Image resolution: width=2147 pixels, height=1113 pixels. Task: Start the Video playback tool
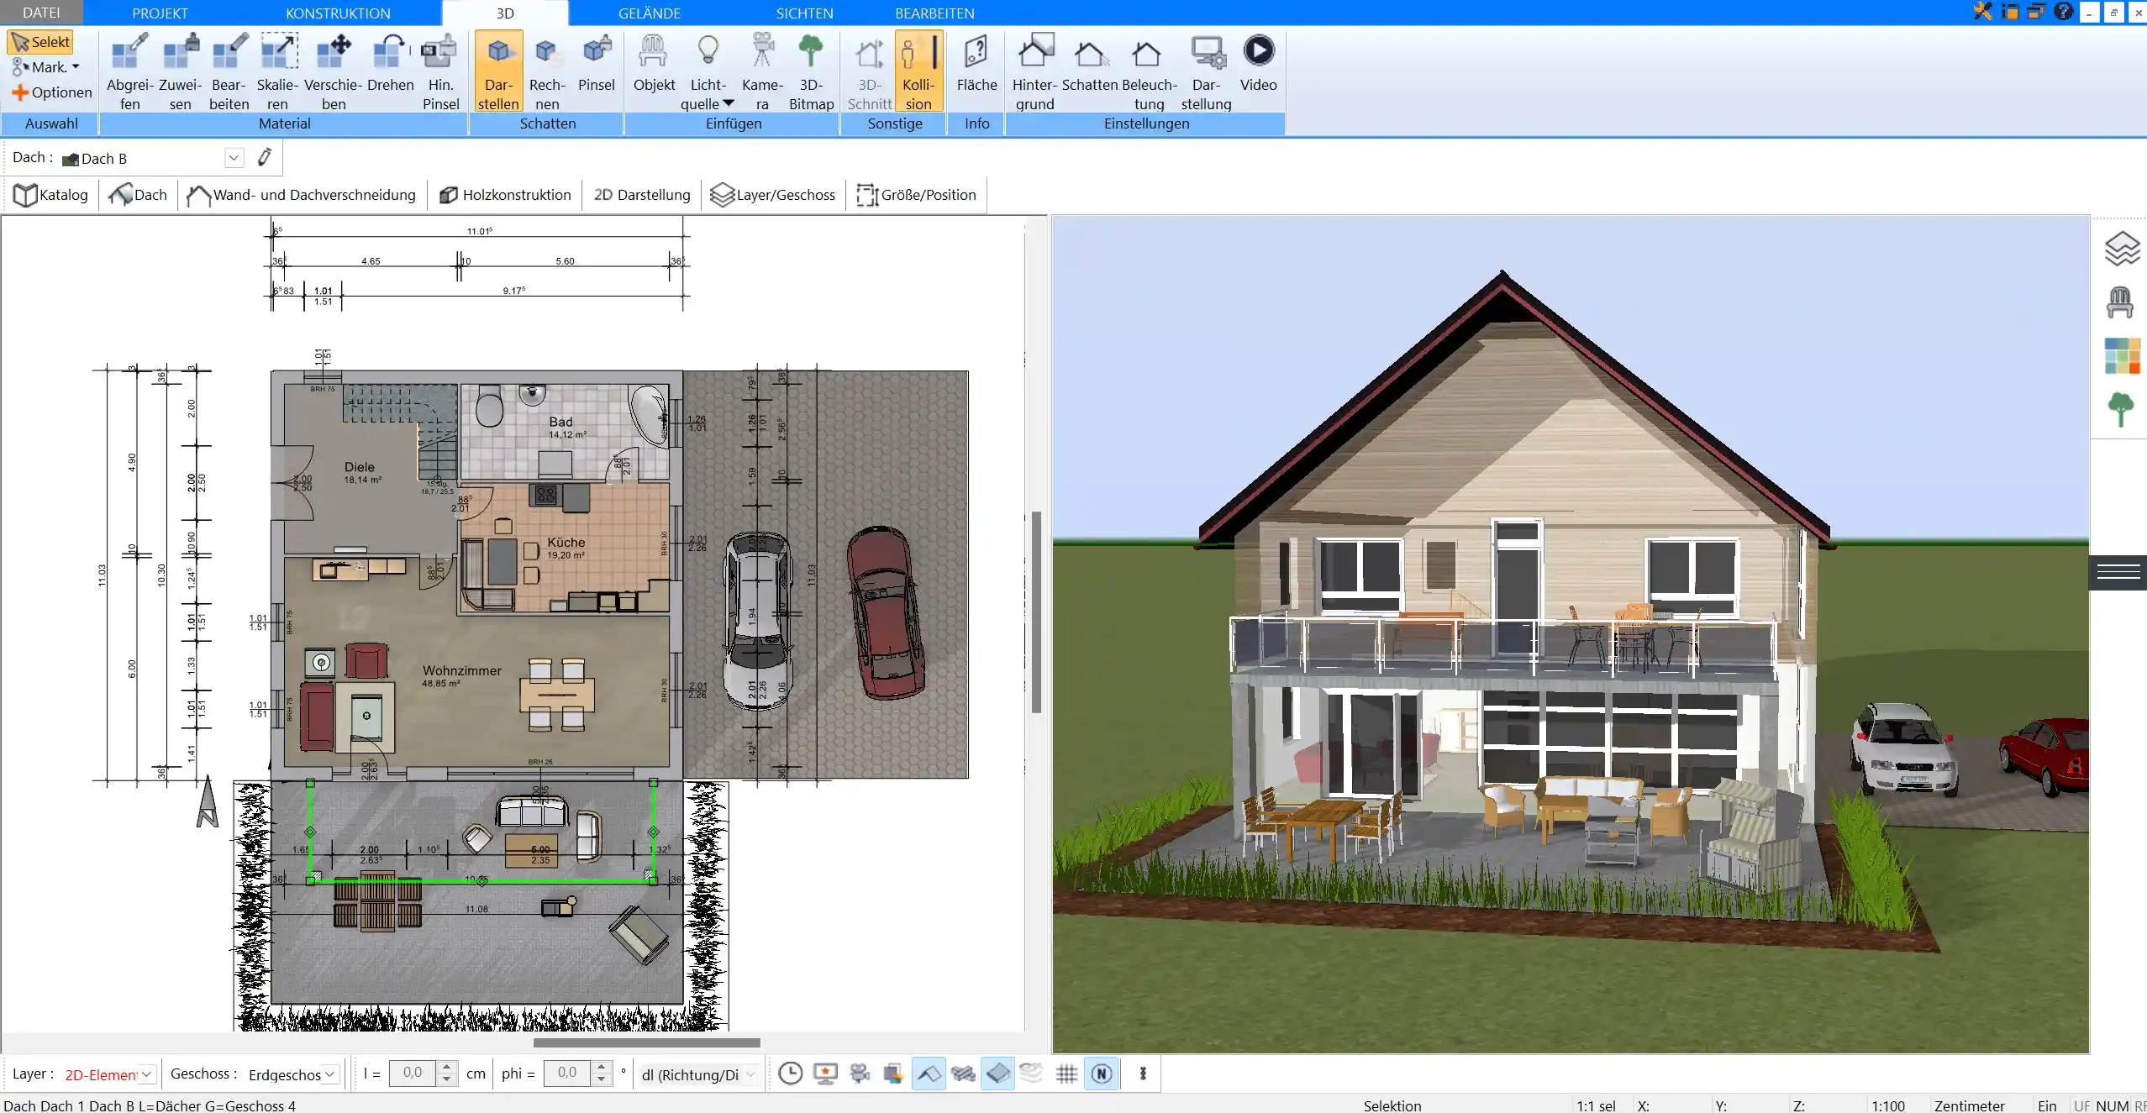1258,63
